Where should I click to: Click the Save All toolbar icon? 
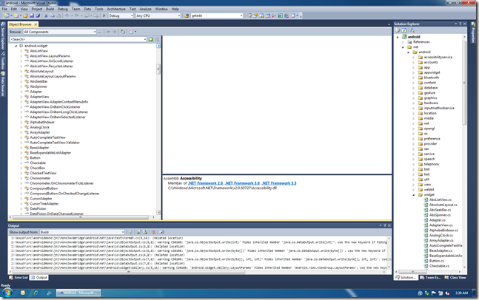coord(38,16)
